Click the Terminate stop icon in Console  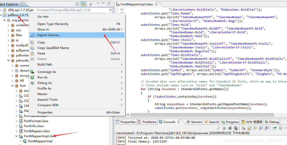coord(224,128)
